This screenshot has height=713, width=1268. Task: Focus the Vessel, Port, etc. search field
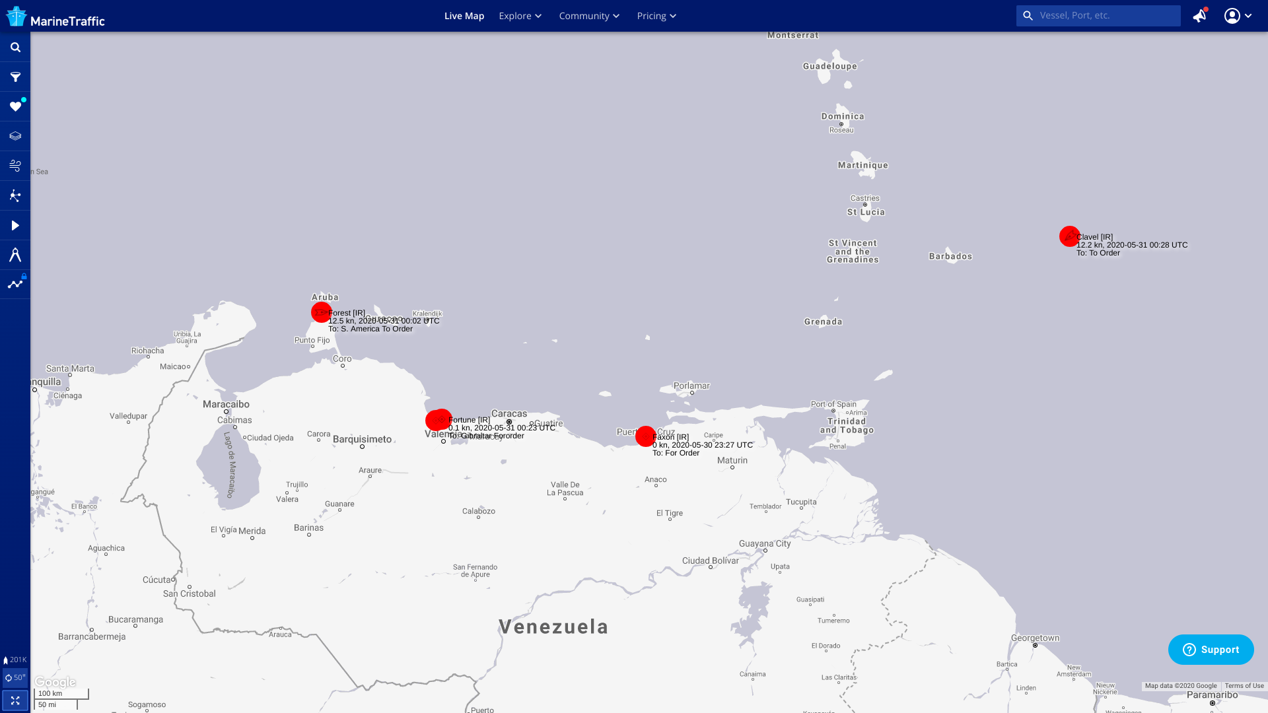click(1098, 16)
